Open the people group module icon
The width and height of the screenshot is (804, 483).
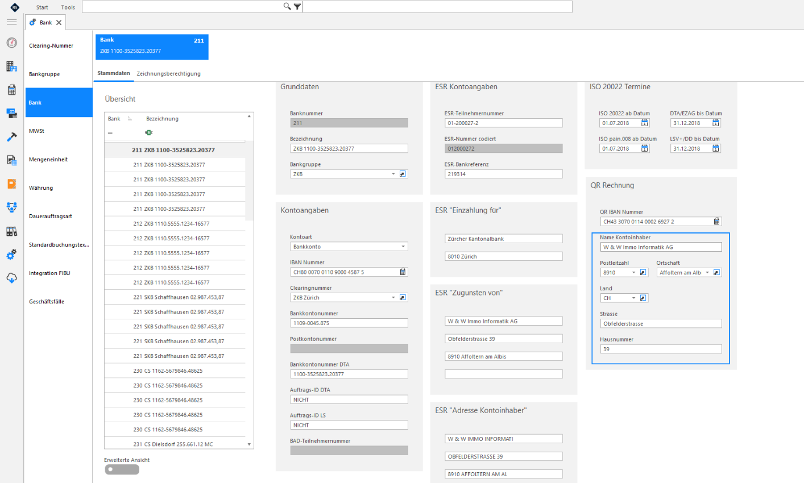click(11, 207)
